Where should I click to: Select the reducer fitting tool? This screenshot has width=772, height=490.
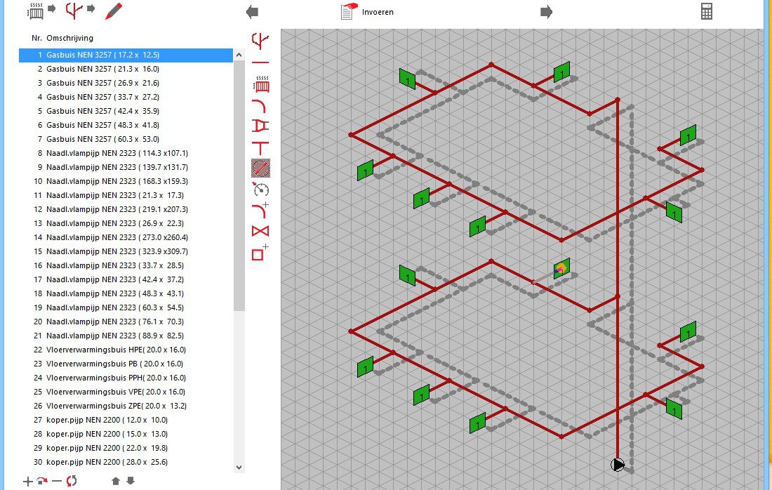tap(260, 126)
